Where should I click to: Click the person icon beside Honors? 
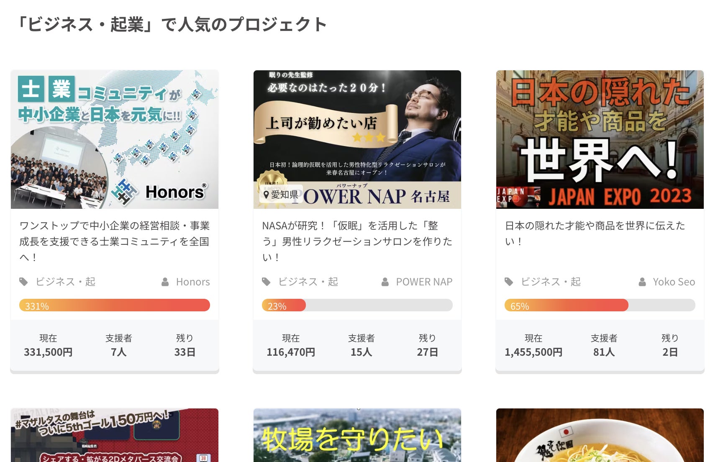(165, 282)
